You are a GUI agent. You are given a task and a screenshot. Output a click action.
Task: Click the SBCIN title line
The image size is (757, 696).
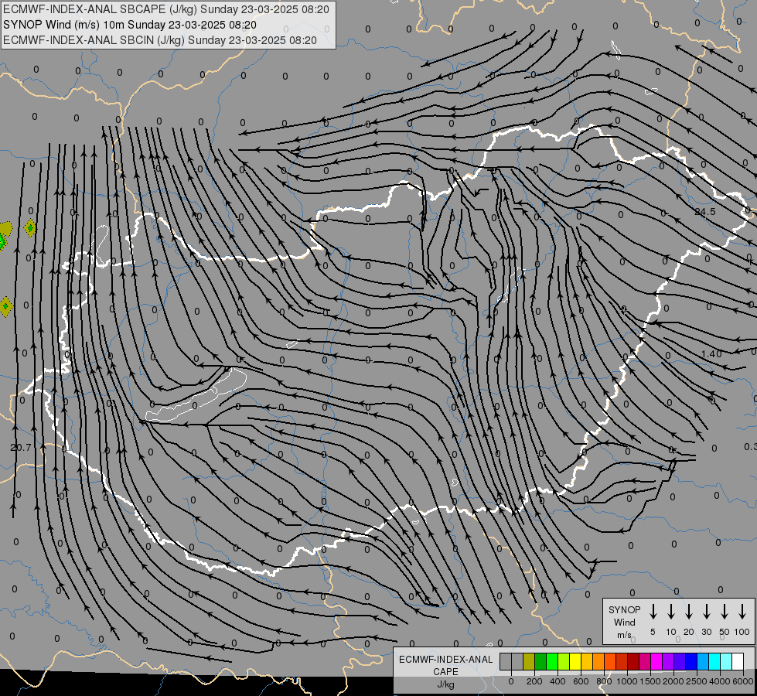click(x=160, y=40)
